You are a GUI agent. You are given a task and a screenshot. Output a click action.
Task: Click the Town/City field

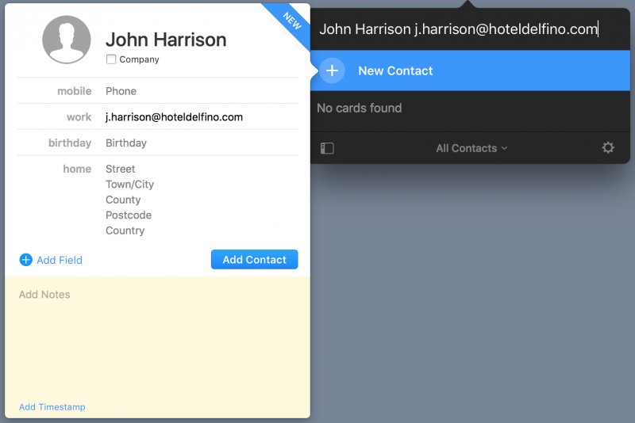click(x=129, y=185)
